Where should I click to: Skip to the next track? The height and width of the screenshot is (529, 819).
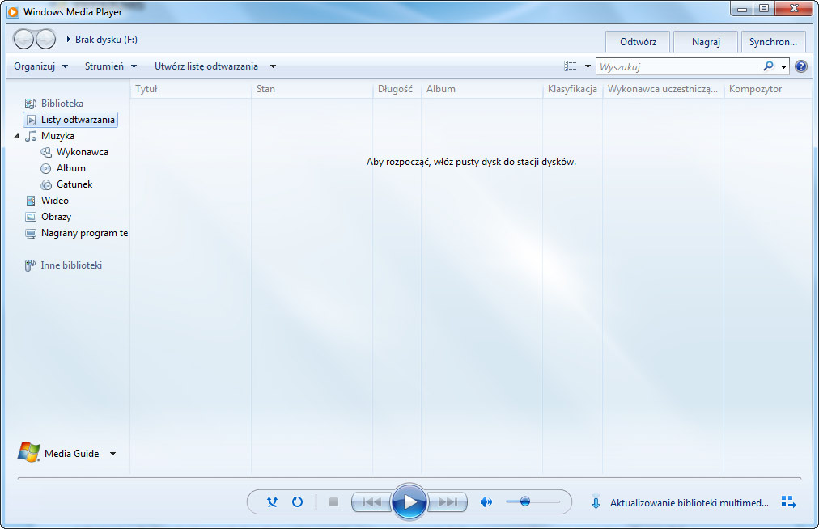447,501
